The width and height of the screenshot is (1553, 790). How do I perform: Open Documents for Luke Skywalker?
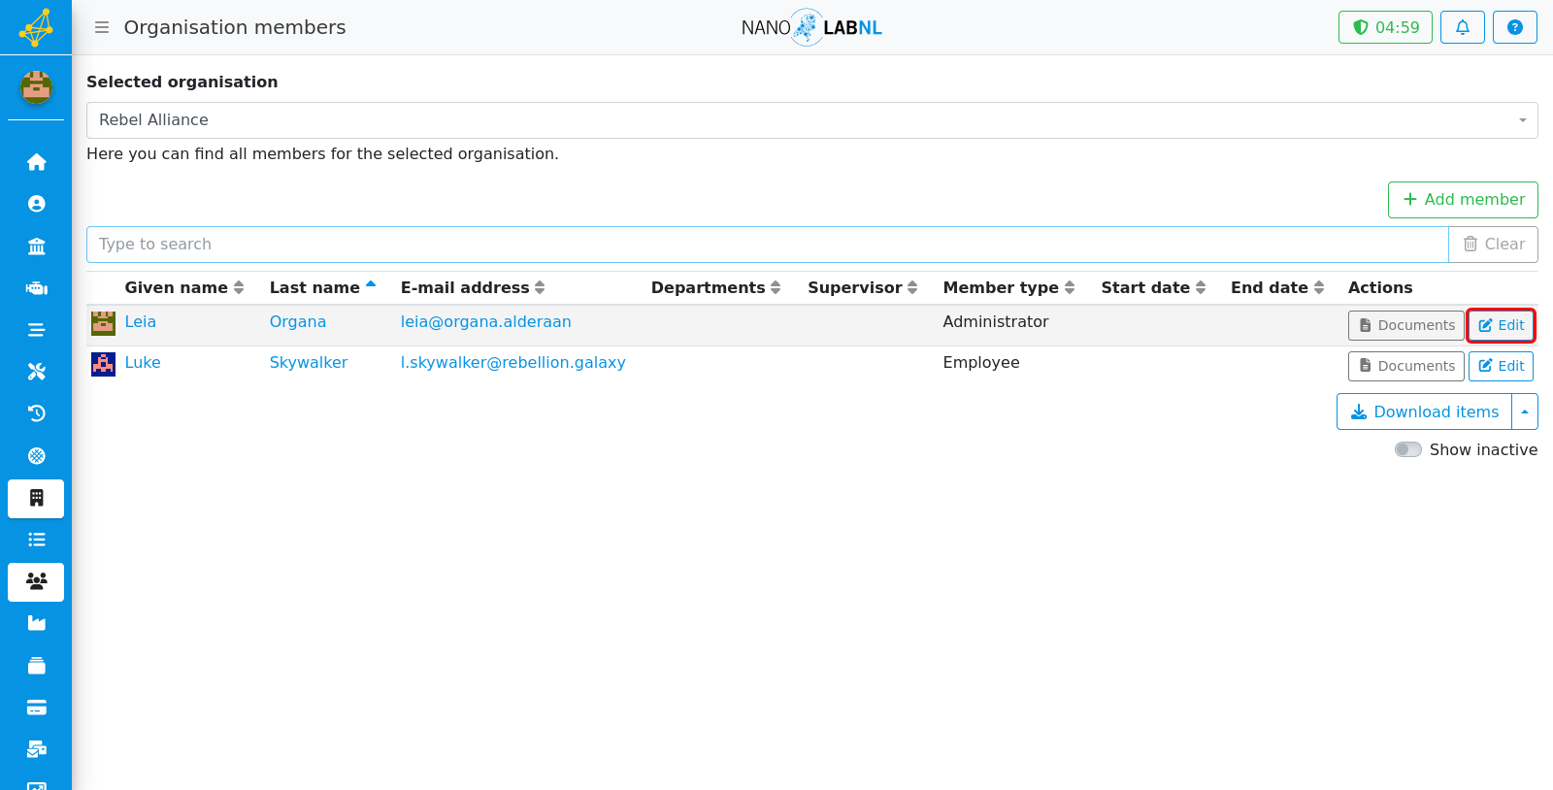(x=1405, y=366)
